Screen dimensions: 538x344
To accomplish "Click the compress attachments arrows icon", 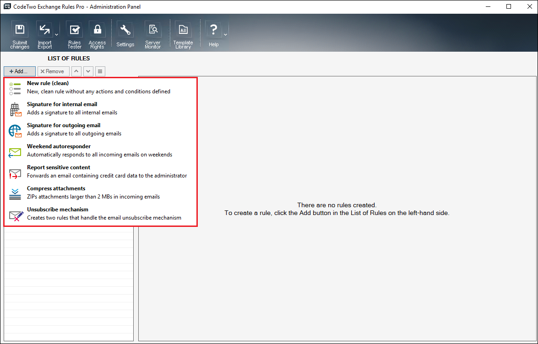I will click(15, 194).
